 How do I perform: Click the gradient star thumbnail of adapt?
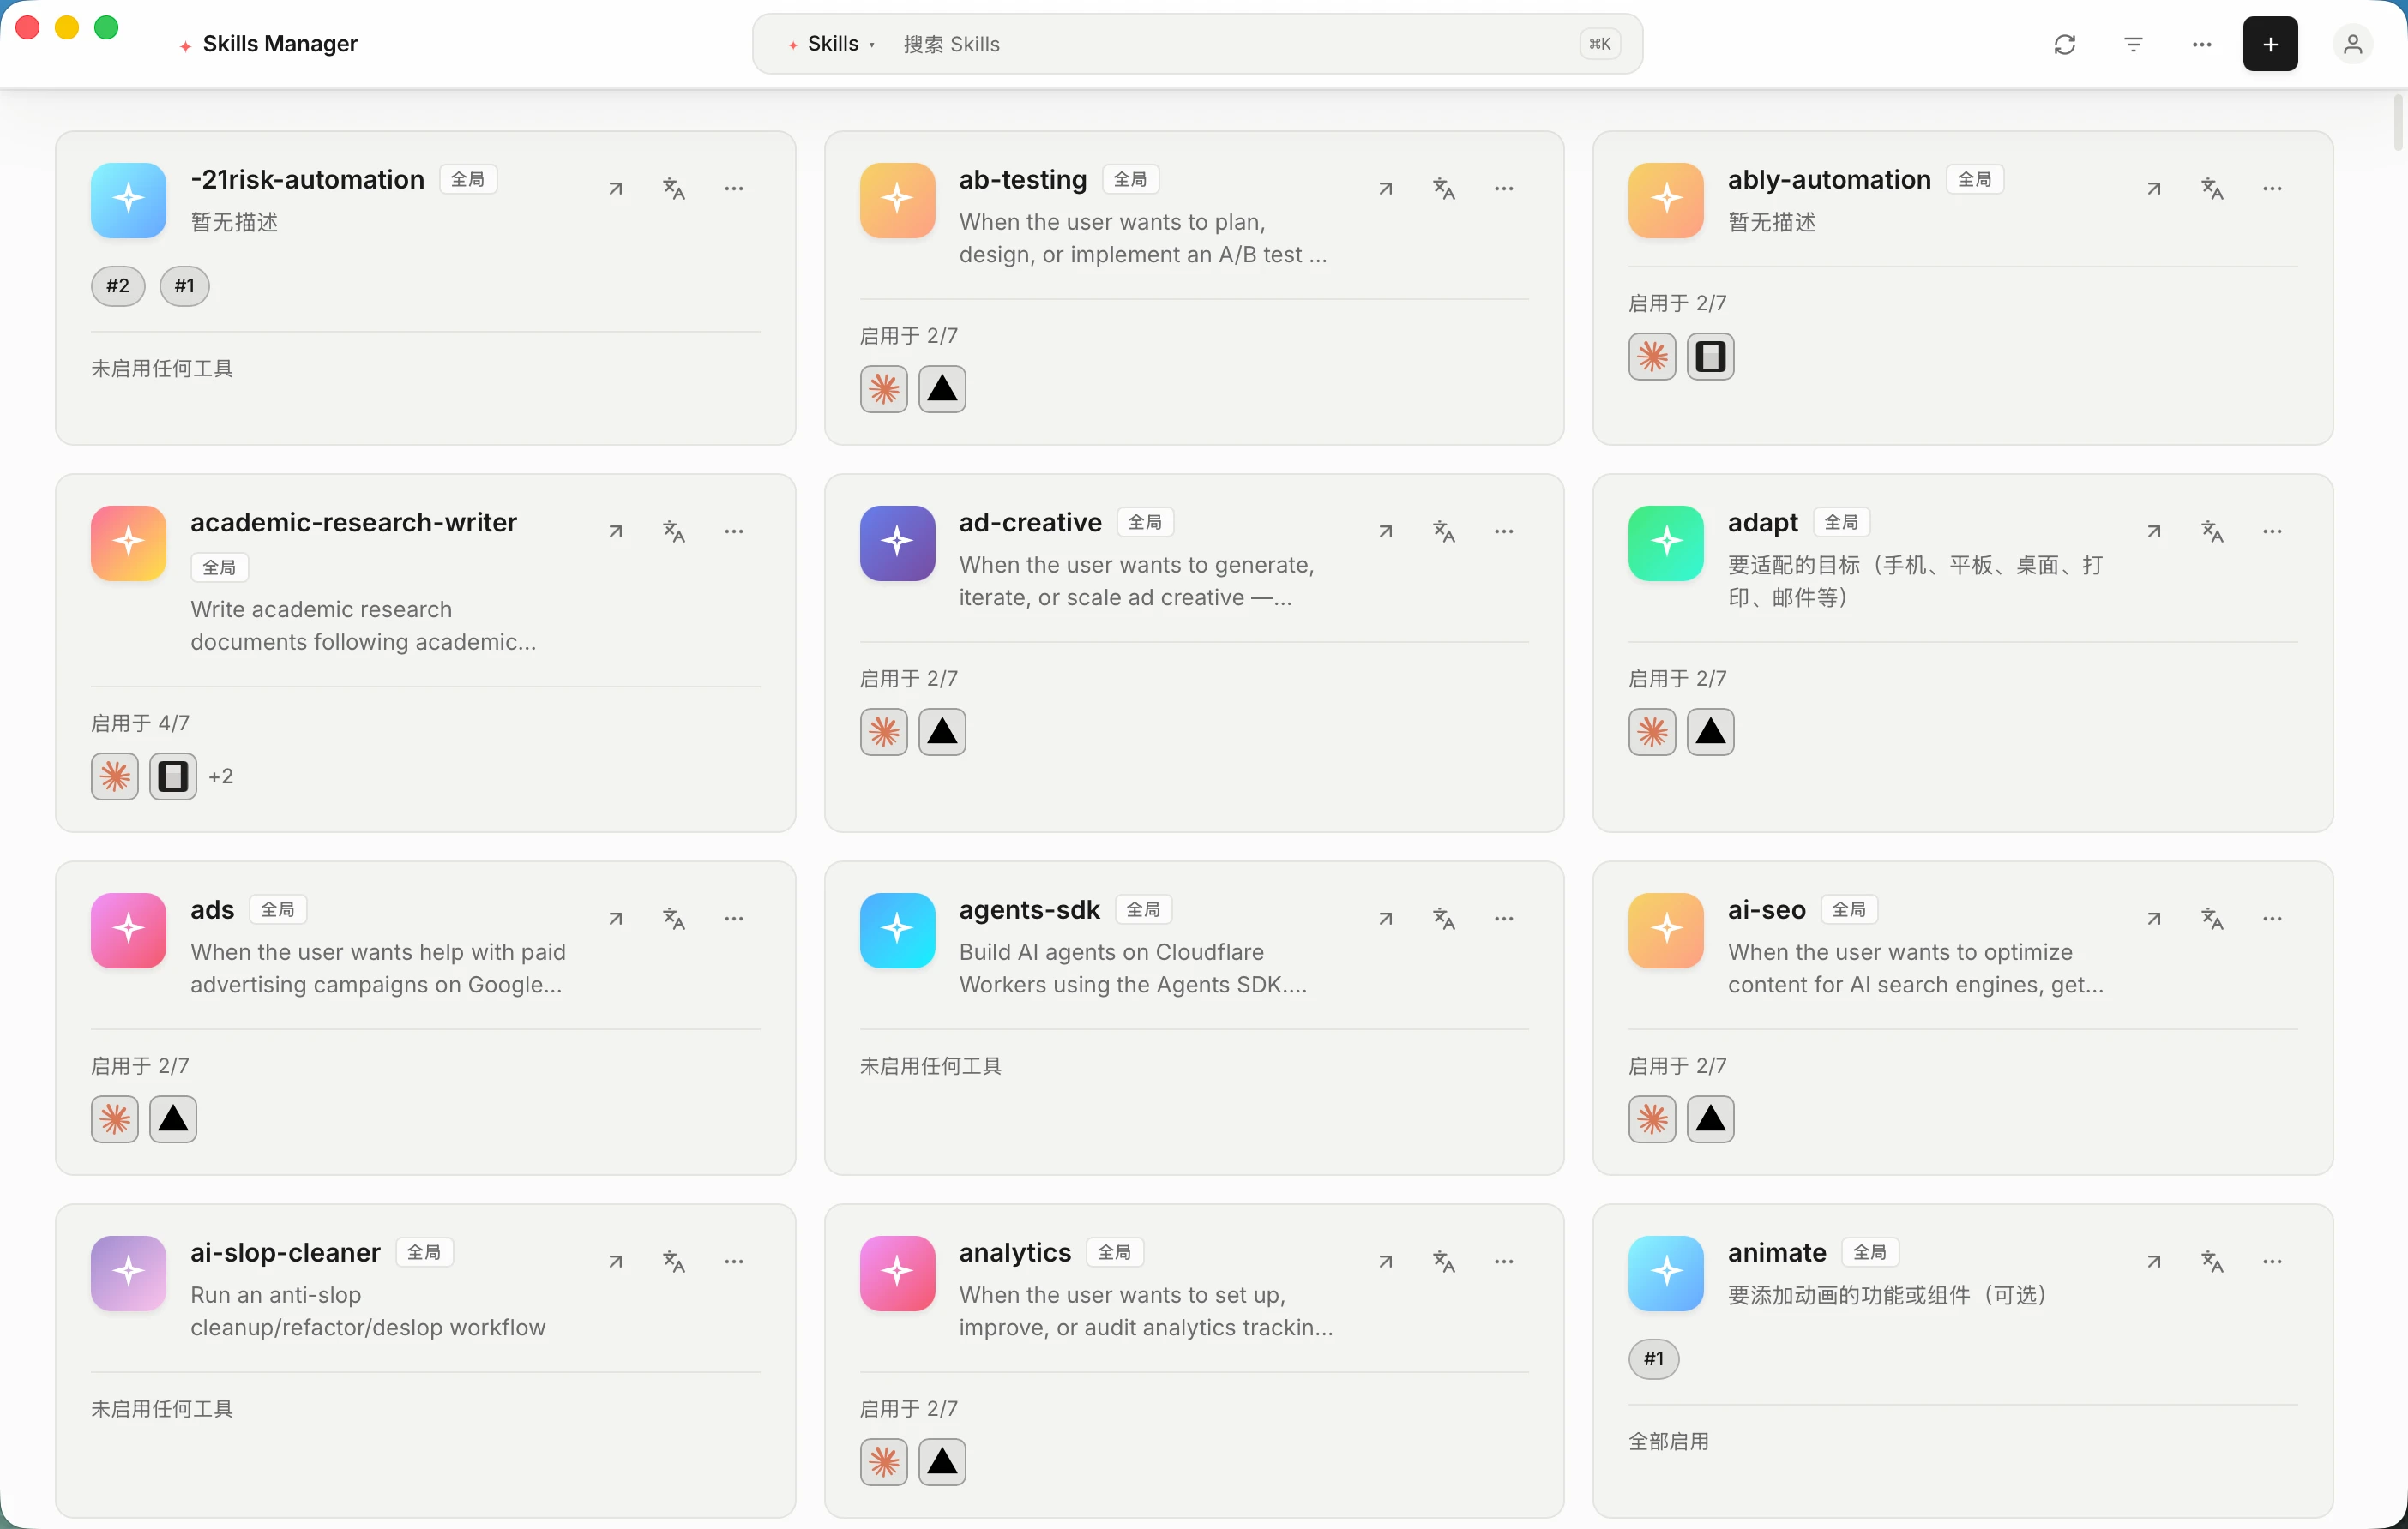point(1666,543)
